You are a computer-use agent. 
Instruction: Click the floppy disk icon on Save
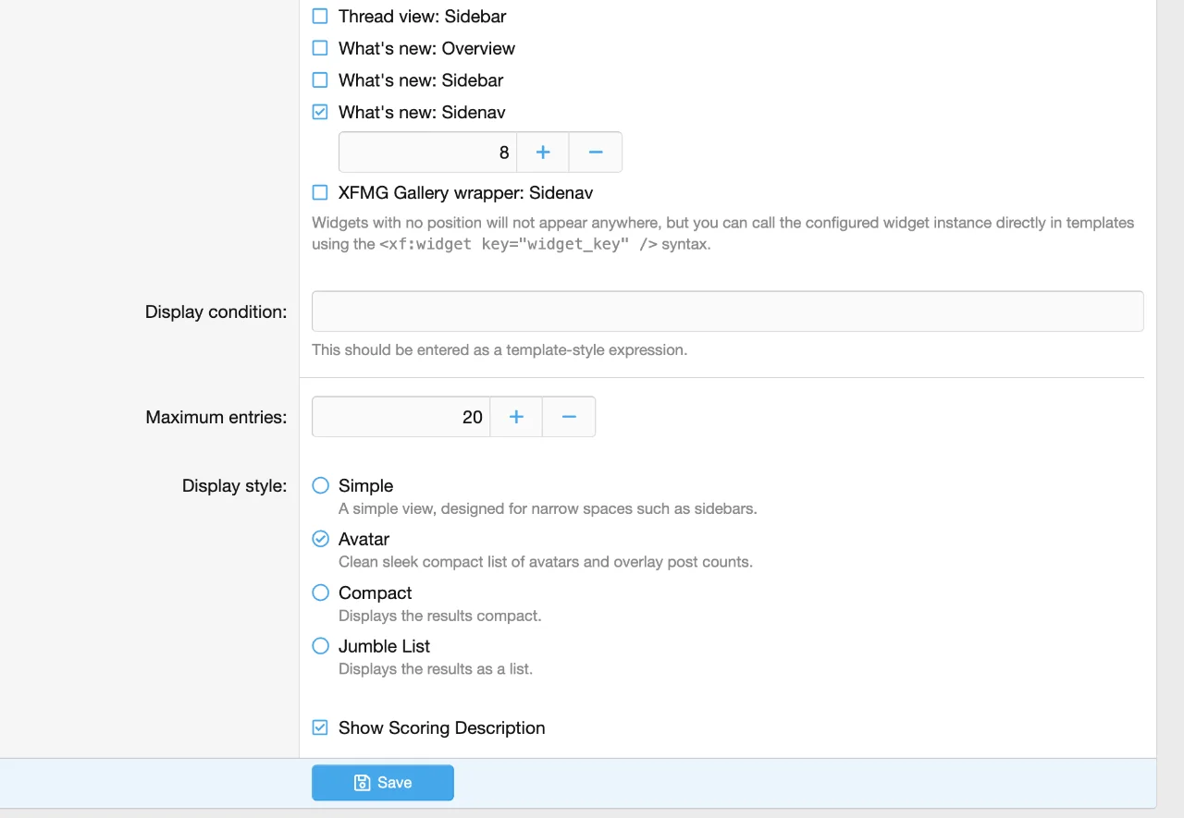click(363, 783)
